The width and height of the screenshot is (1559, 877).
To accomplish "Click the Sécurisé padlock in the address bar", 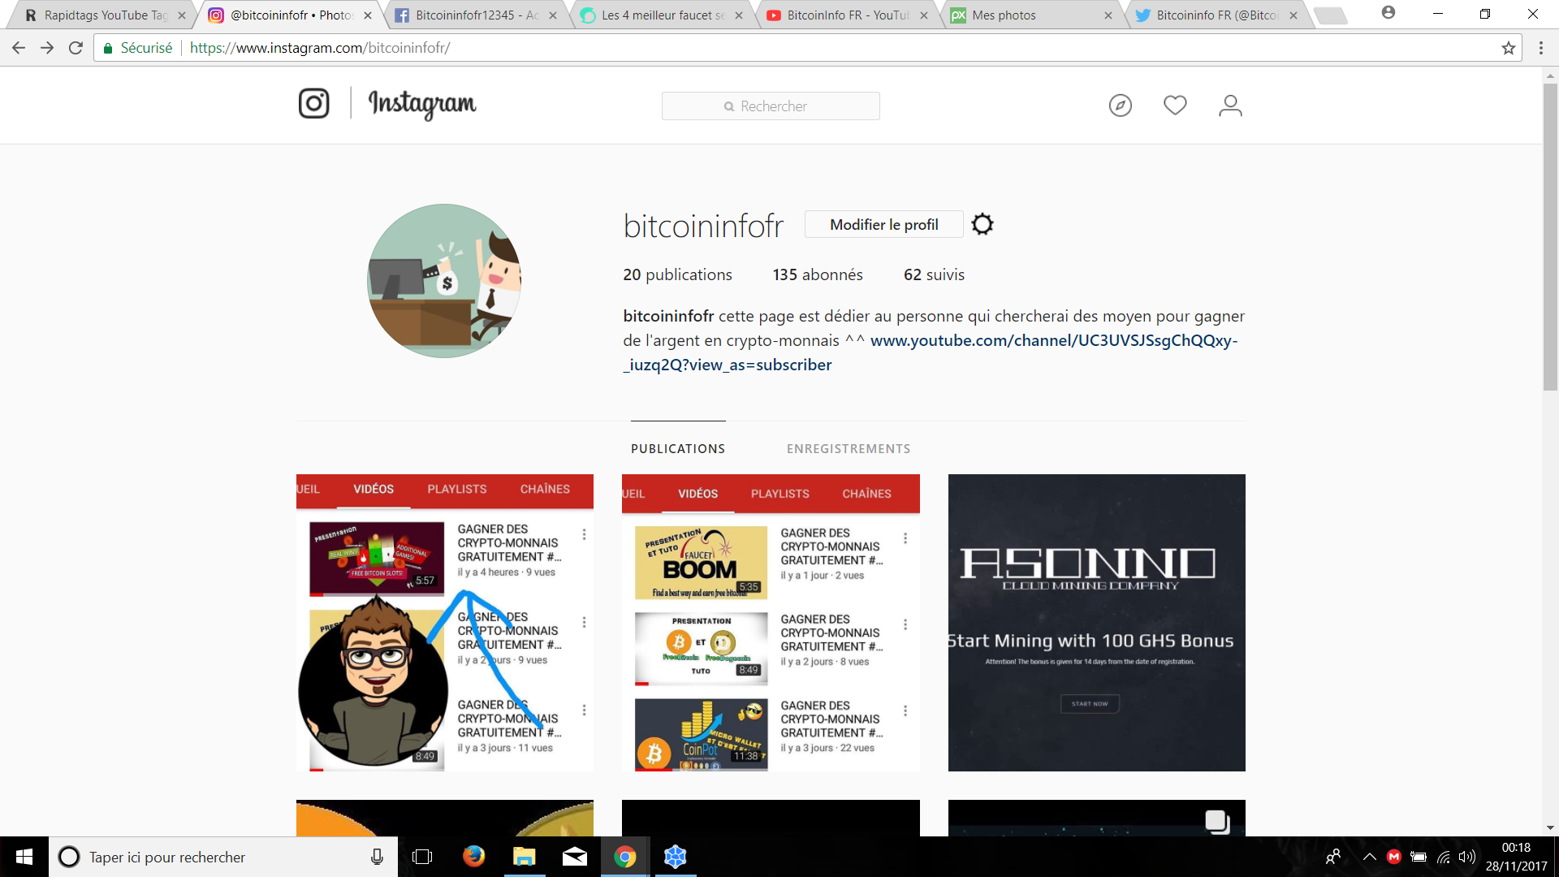I will coord(108,48).
